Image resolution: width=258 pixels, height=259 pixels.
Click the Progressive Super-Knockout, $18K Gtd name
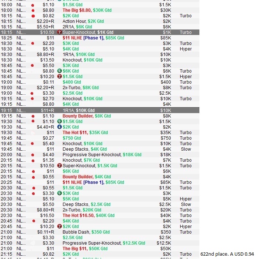click(x=102, y=155)
